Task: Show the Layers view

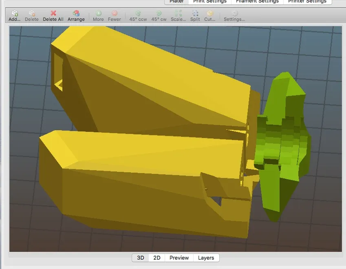Action: click(206, 258)
